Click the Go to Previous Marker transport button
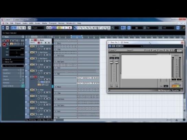Screen dimensions: 187x140 (49, 28)
